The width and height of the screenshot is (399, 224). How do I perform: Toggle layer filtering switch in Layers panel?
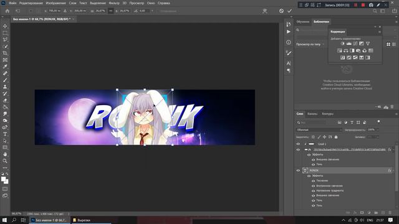(x=378, y=122)
